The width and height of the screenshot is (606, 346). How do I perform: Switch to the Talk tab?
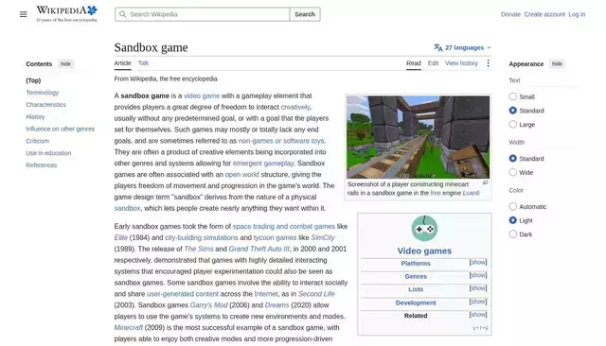143,63
